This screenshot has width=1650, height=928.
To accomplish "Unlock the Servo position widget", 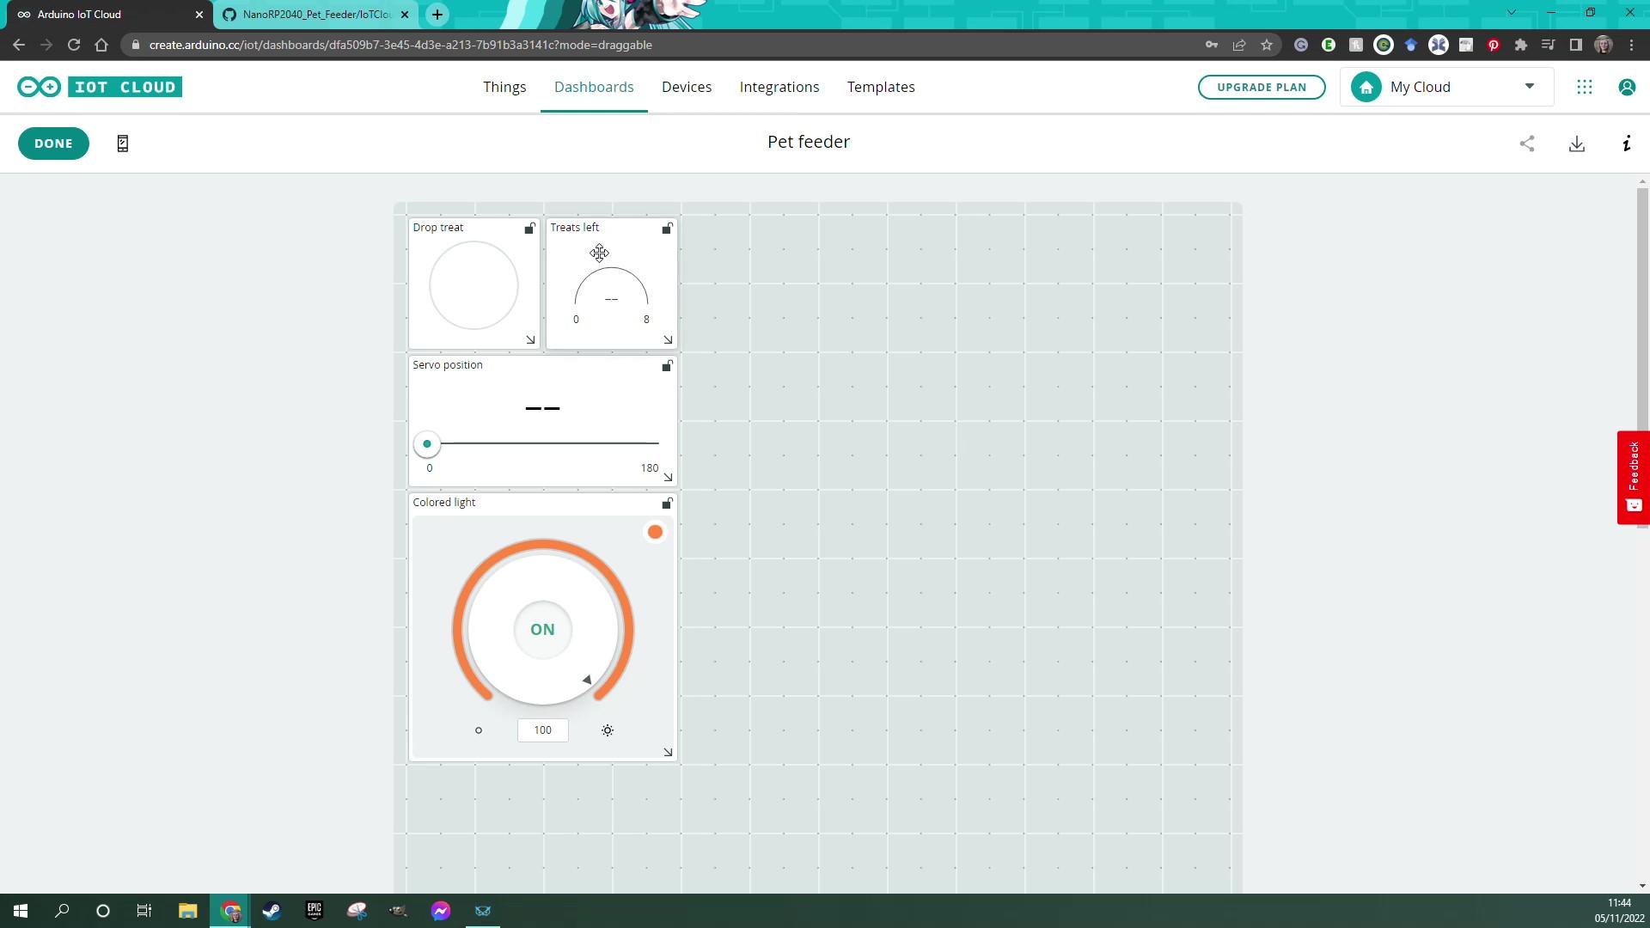I will click(667, 366).
